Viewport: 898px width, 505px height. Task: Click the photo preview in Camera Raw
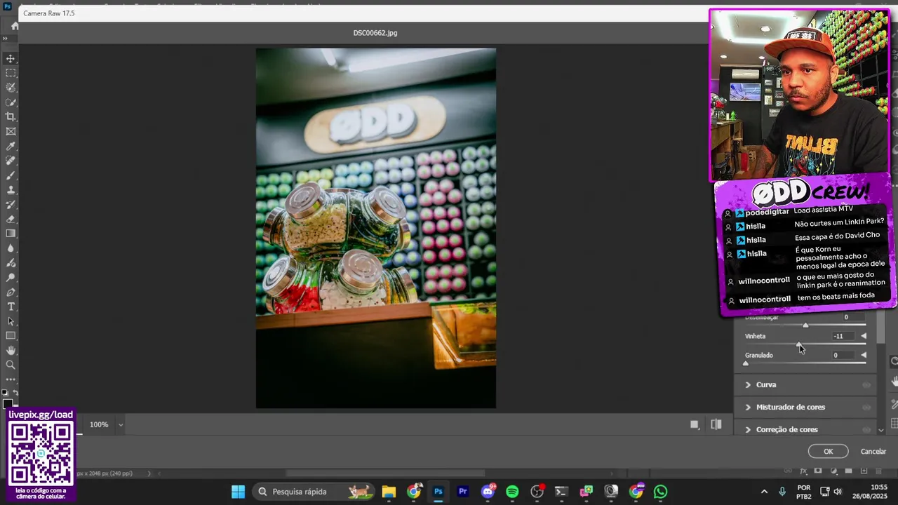point(376,228)
